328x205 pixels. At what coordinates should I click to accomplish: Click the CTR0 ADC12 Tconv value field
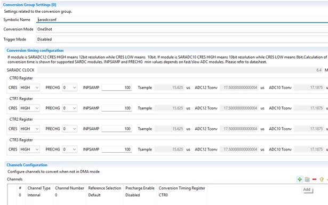click(239, 88)
